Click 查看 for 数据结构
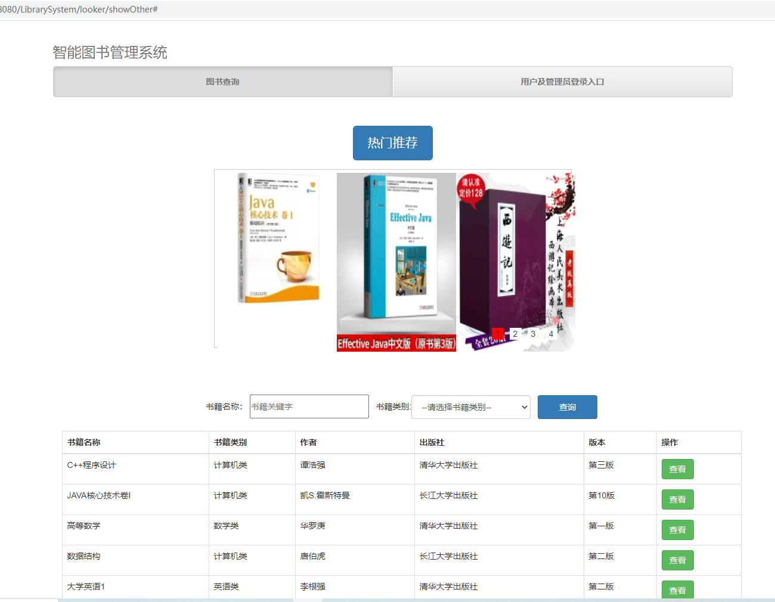The height and width of the screenshot is (602, 775). (x=677, y=560)
